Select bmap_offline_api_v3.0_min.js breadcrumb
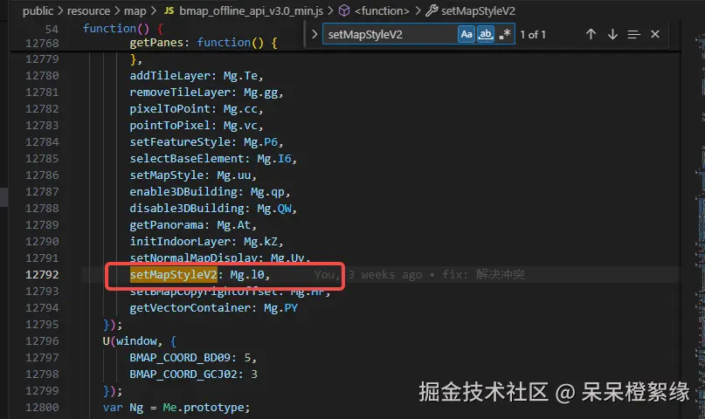This screenshot has height=419, width=705. coord(251,10)
